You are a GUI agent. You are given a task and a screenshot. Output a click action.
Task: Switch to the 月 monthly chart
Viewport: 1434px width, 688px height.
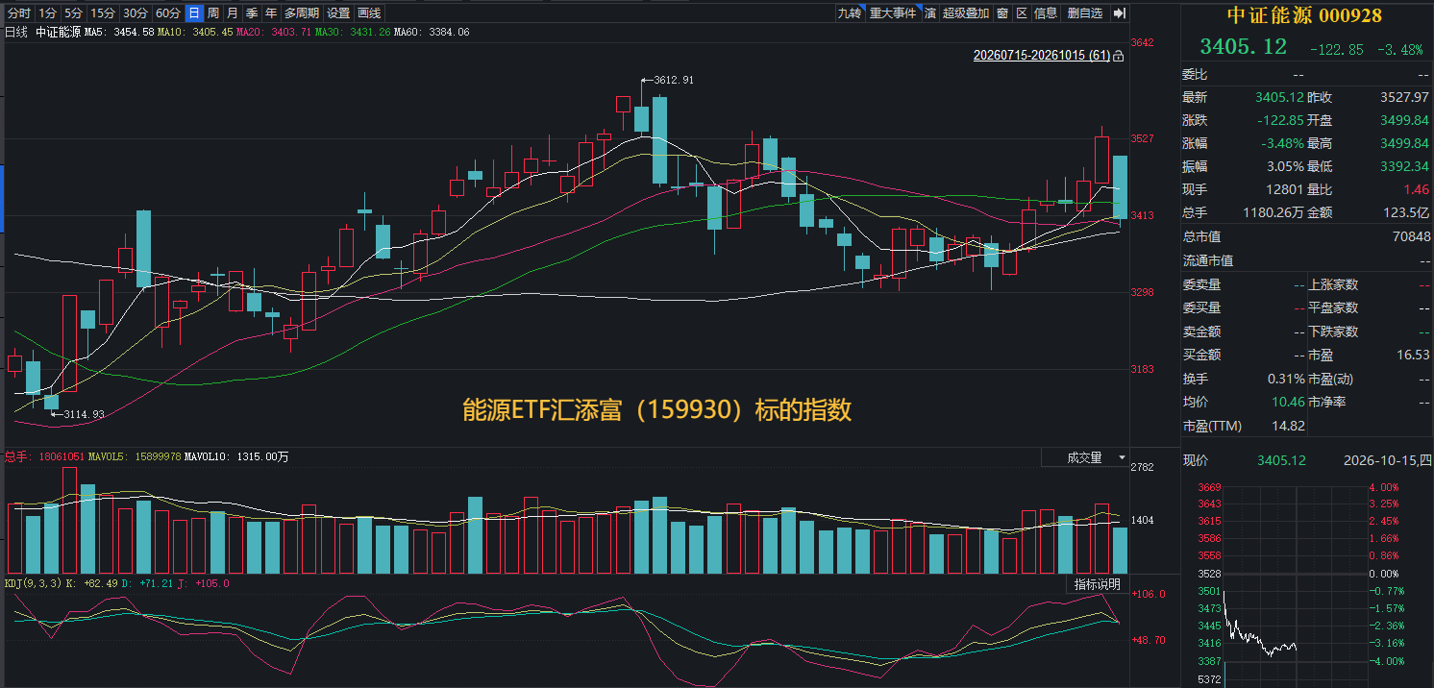(x=233, y=13)
